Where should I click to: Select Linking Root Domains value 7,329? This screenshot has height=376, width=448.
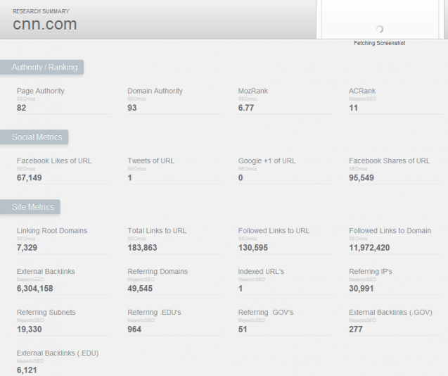click(x=27, y=248)
